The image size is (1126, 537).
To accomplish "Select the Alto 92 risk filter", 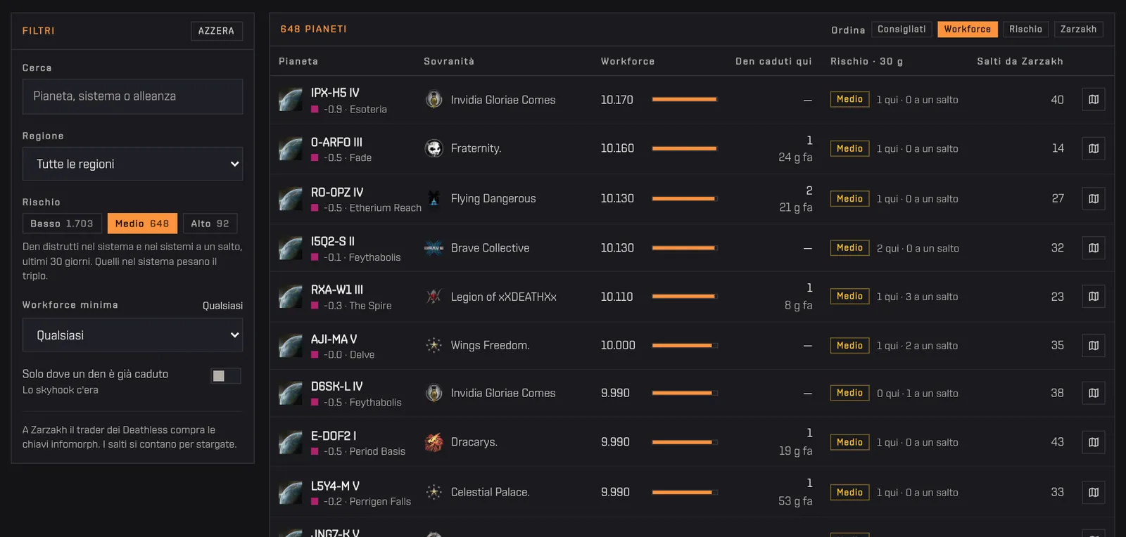I will point(210,224).
